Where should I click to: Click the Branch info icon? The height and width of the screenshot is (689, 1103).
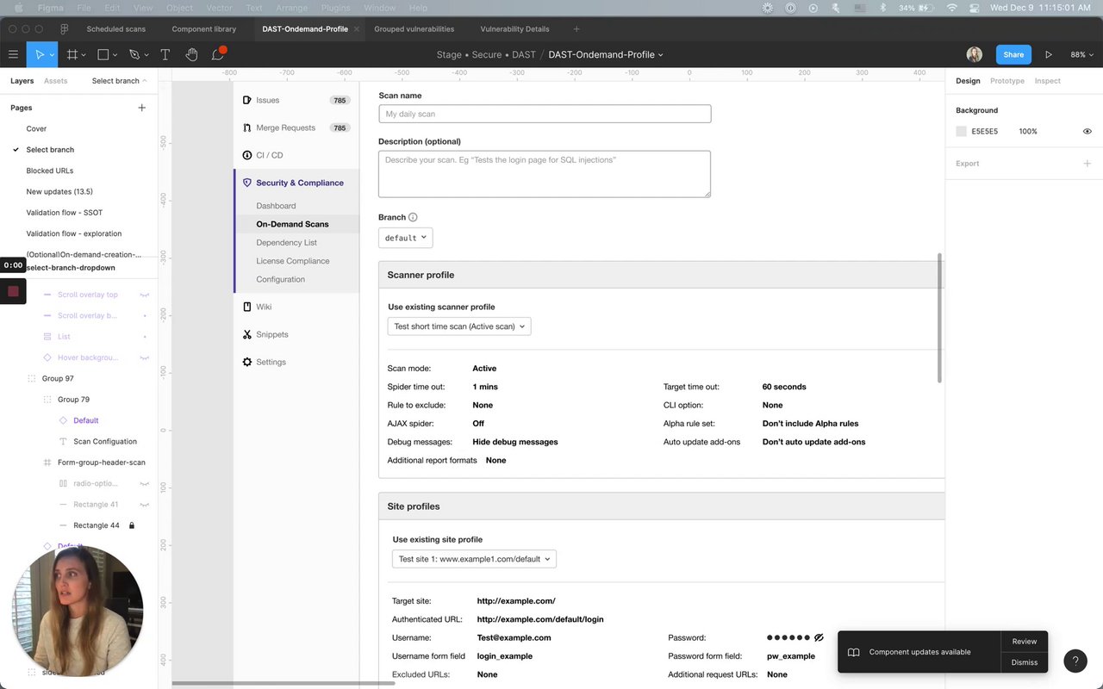[x=413, y=217]
